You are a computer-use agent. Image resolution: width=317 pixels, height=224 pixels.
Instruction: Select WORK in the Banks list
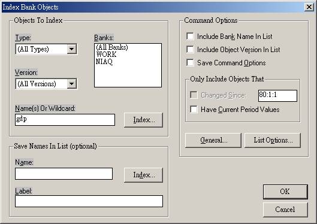click(x=106, y=55)
